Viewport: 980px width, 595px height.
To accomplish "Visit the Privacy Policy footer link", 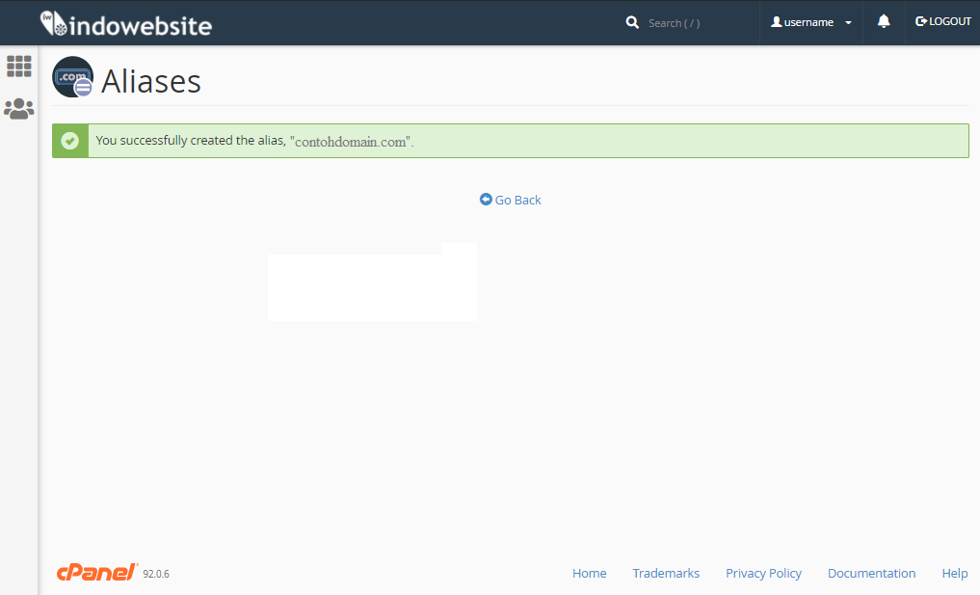I will (x=763, y=574).
